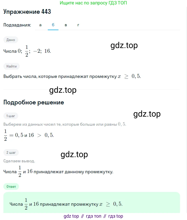This screenshot has height=220, width=187.
Task: Switch to subtask tab в
Action: (66, 25)
